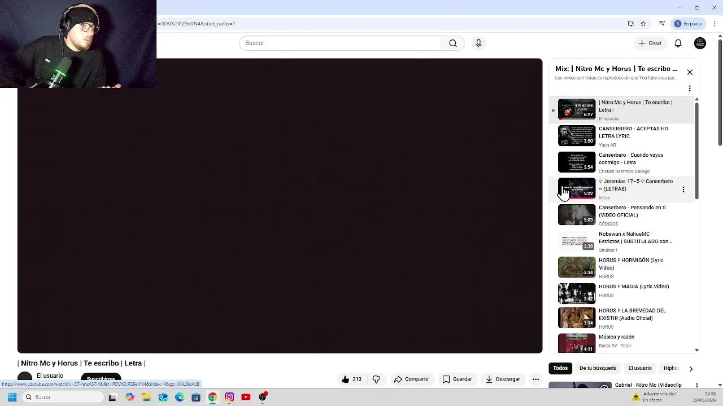Image resolution: width=723 pixels, height=406 pixels.
Task: Select the El usuario filter chip
Action: tap(640, 368)
